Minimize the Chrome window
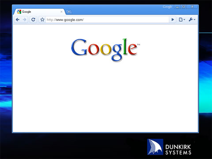212x159 pixels. 178,7
